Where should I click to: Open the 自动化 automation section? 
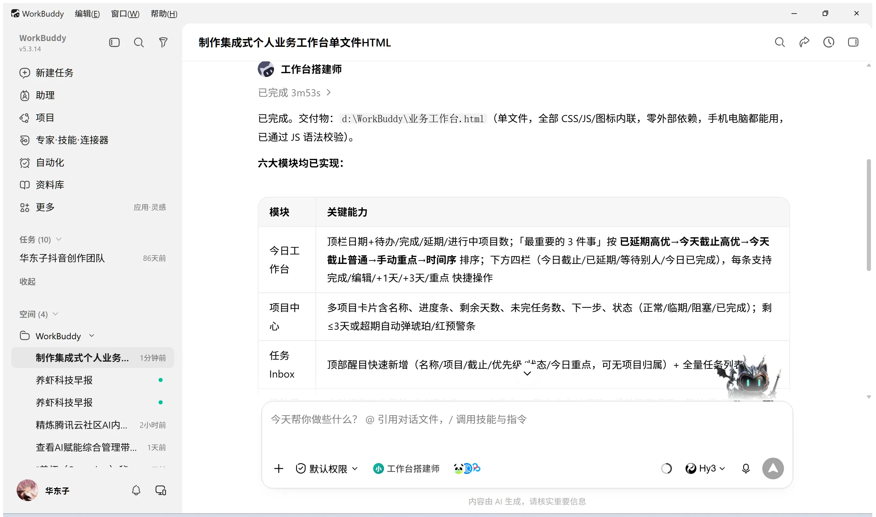[x=92, y=162]
